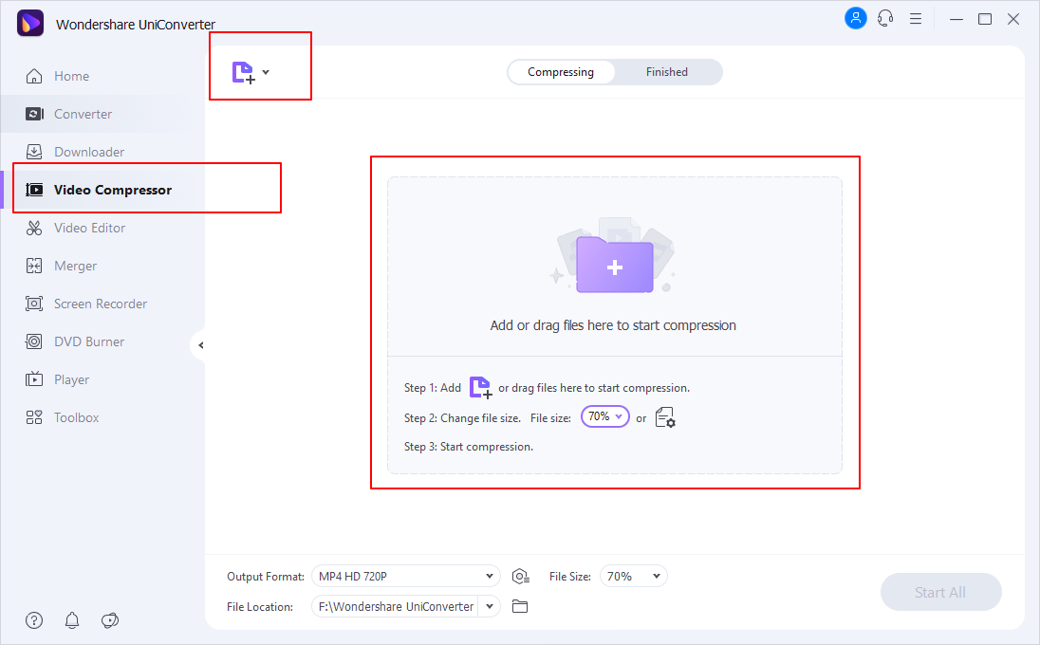Image resolution: width=1040 pixels, height=645 pixels.
Task: Click the DVD Burner disc icon
Action: coord(34,341)
